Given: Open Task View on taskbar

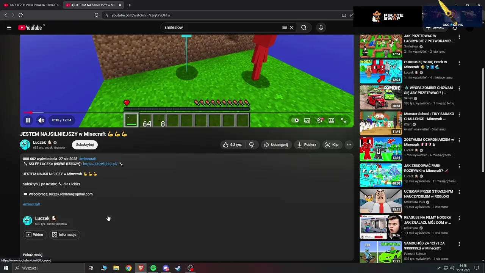Looking at the screenshot, I should coord(91,268).
